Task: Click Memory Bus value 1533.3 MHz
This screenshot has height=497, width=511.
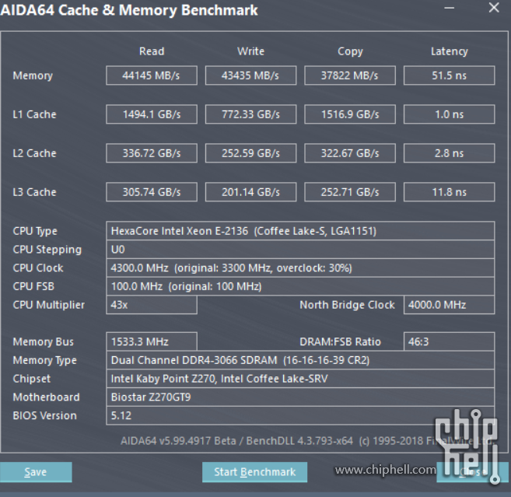Action: [152, 341]
